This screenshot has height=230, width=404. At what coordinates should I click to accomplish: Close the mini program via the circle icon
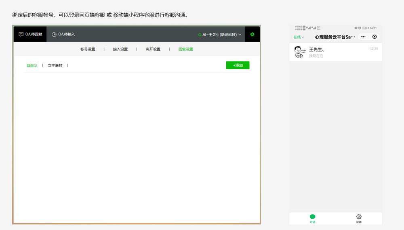pyautogui.click(x=375, y=37)
